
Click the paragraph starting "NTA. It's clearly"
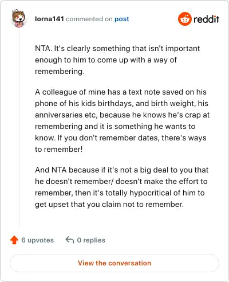point(117,60)
